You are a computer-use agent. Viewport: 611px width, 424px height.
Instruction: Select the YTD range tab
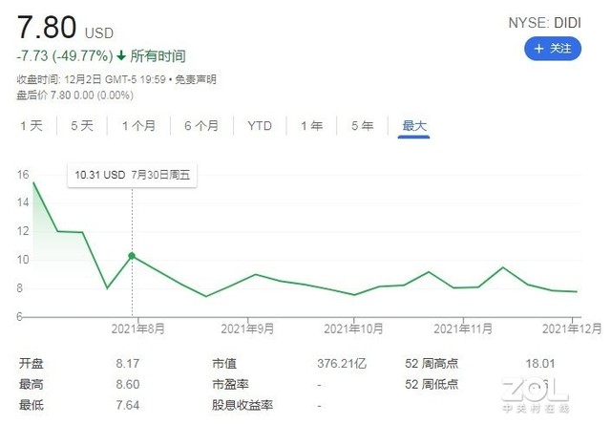260,125
